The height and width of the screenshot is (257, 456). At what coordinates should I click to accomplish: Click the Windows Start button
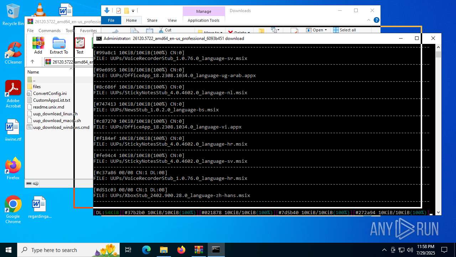coord(9,250)
